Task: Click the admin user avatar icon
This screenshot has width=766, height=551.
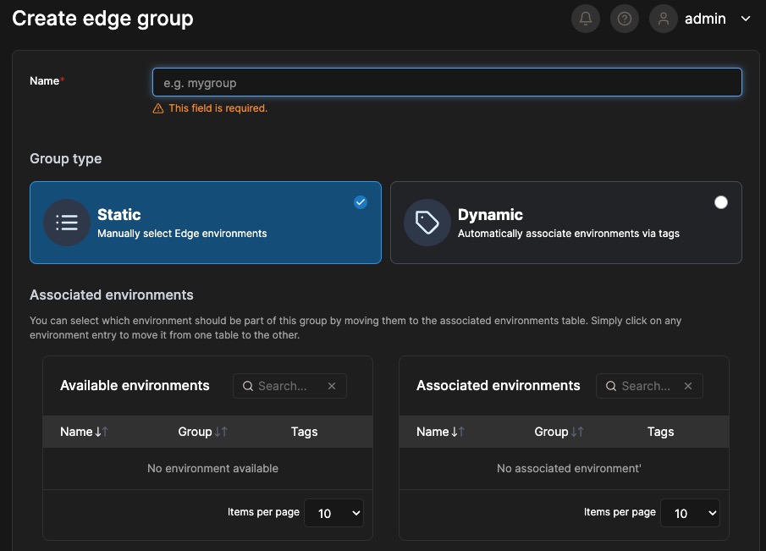Action: click(663, 18)
